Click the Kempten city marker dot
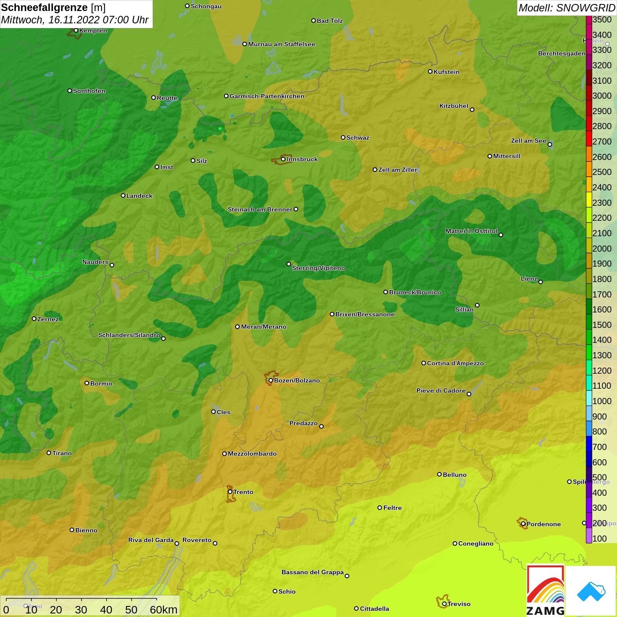 [x=76, y=30]
